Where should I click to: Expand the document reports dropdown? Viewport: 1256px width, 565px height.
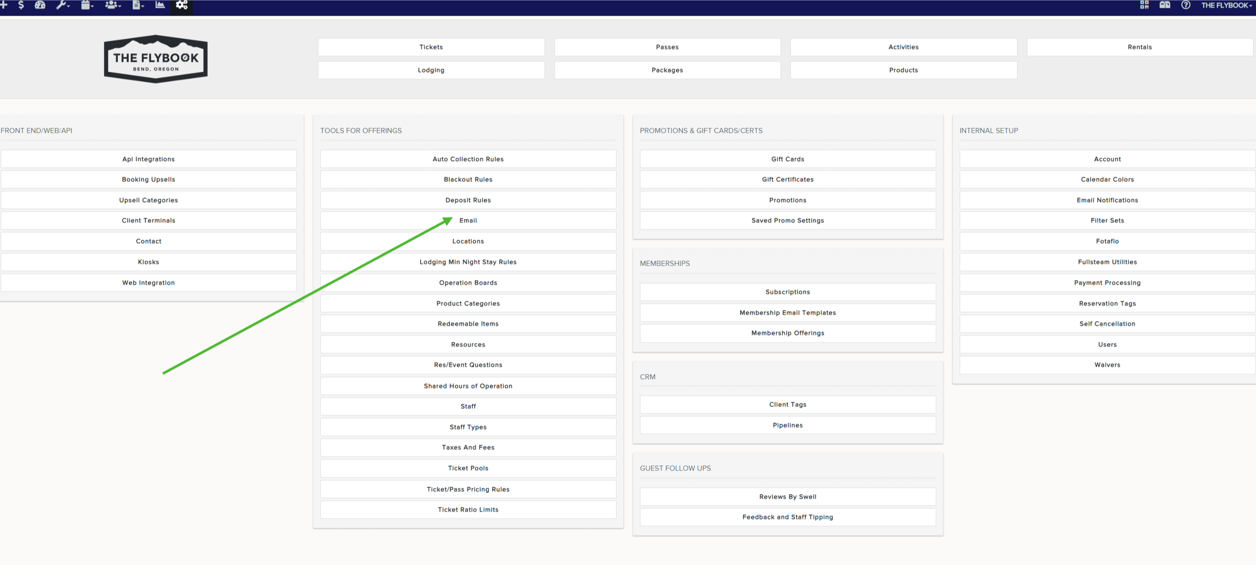[138, 5]
